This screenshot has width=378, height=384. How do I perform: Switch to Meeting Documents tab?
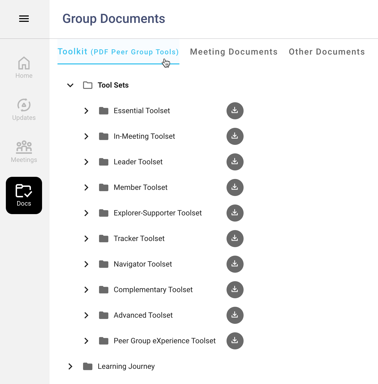click(x=234, y=52)
